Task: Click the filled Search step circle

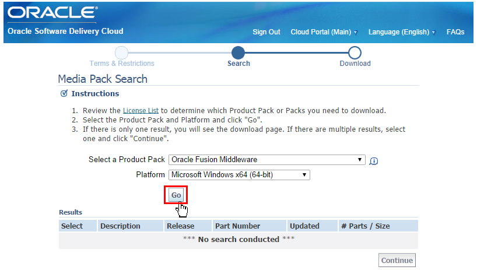Action: pos(238,52)
